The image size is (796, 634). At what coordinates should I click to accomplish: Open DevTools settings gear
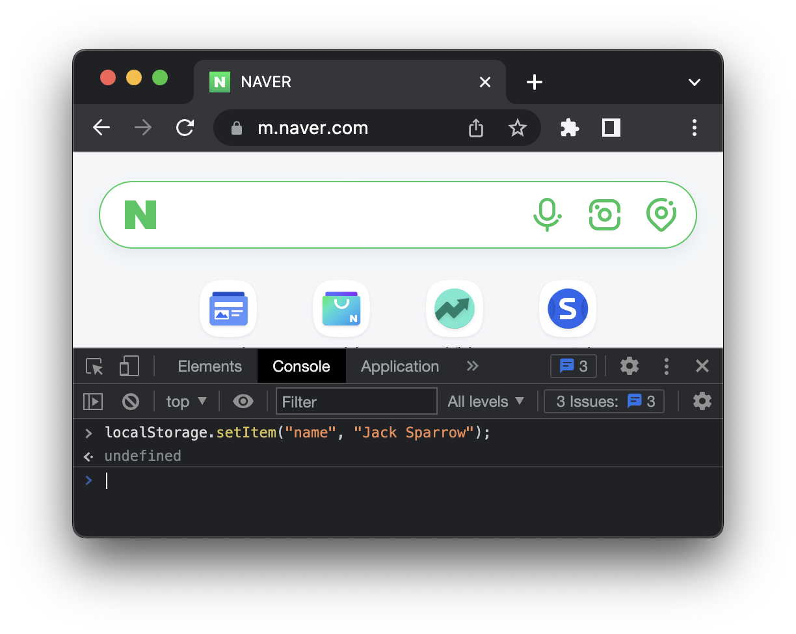630,366
